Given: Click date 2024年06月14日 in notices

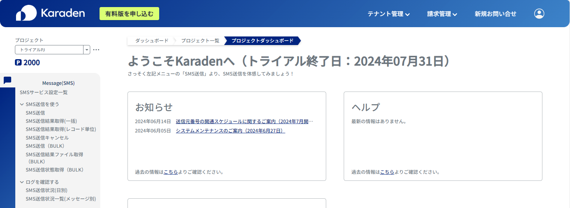Looking at the screenshot, I should (x=153, y=121).
